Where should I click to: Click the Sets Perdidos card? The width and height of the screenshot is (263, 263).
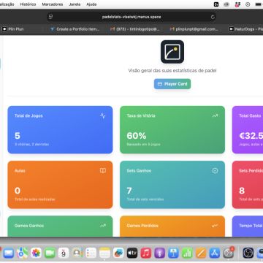[x=248, y=185]
